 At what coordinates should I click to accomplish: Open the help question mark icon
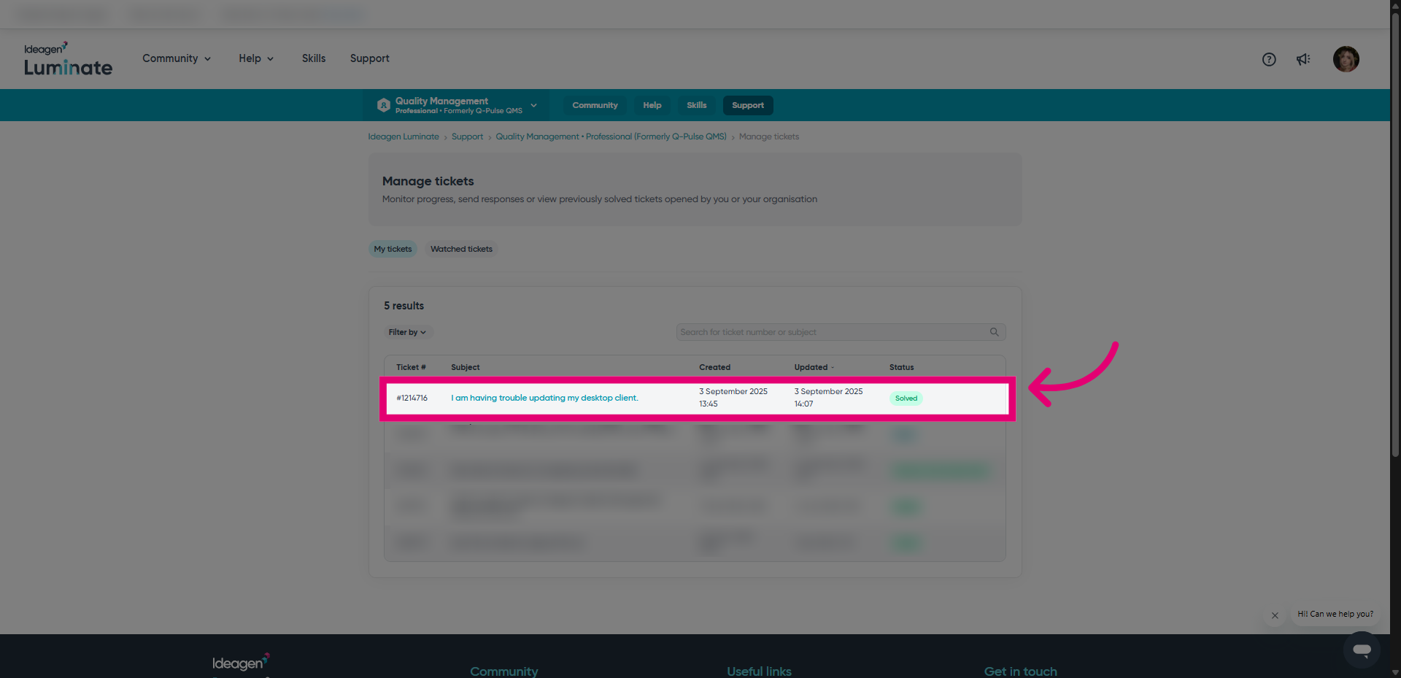coord(1269,59)
